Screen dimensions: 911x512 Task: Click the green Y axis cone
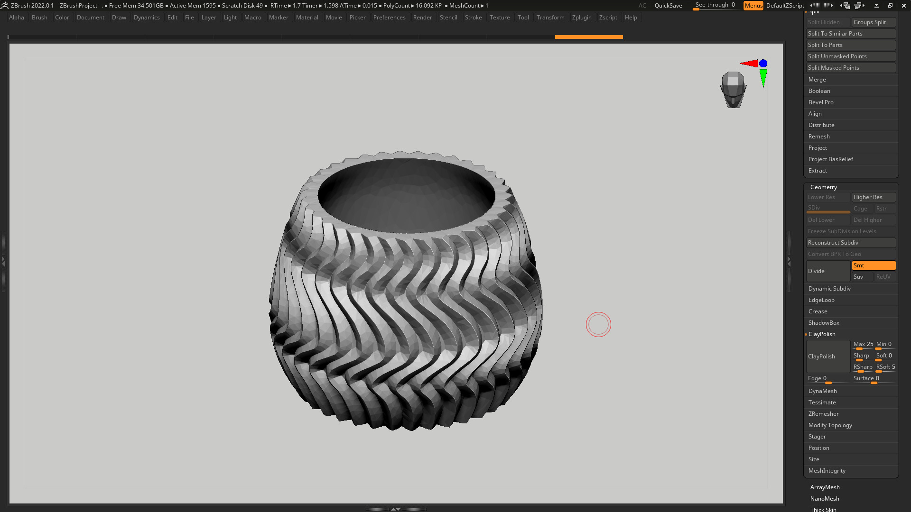pyautogui.click(x=763, y=78)
